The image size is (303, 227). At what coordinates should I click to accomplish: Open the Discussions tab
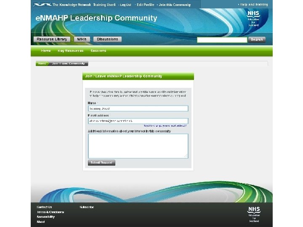click(x=107, y=39)
